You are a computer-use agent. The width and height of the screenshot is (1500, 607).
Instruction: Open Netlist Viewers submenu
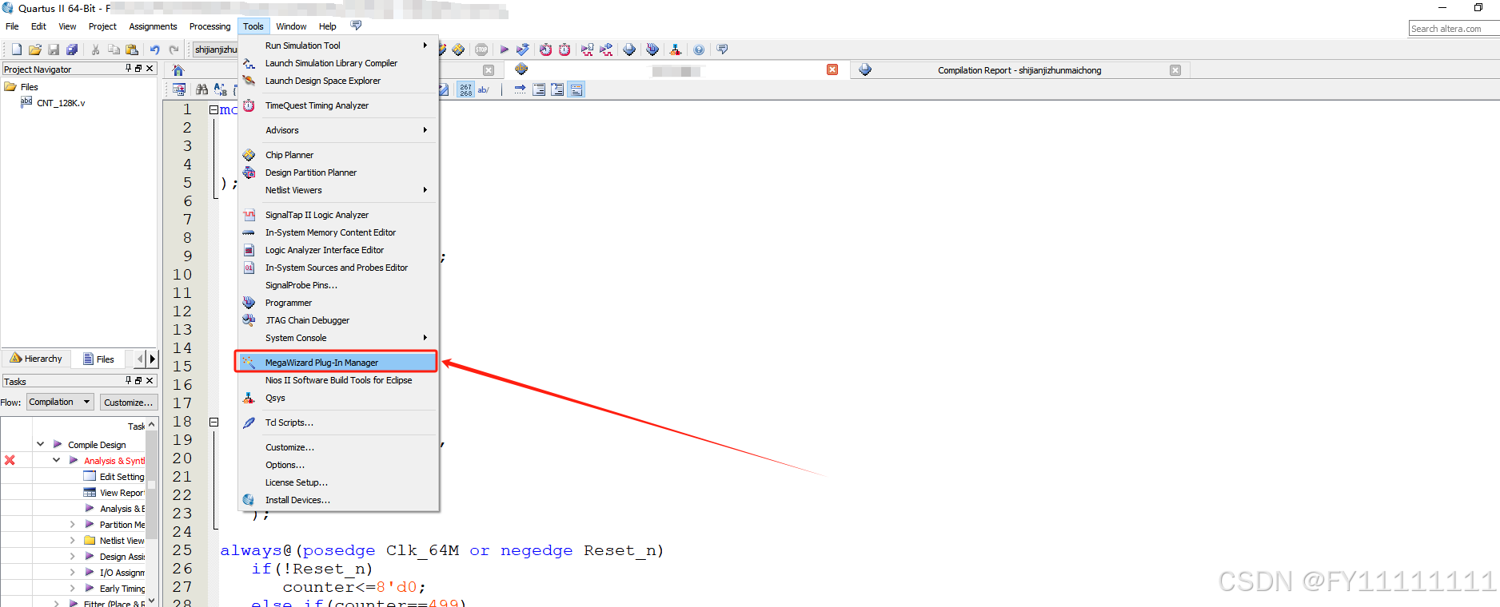coord(338,190)
